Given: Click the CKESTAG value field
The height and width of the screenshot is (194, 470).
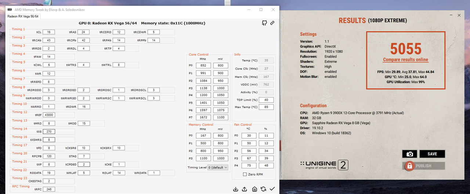Looking at the screenshot, I should (49, 181).
